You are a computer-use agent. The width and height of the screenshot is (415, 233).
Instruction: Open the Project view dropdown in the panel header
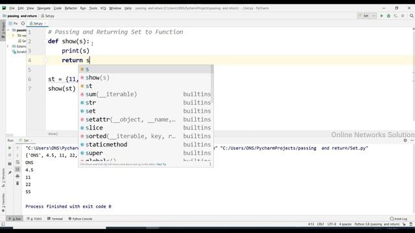click(x=13, y=23)
